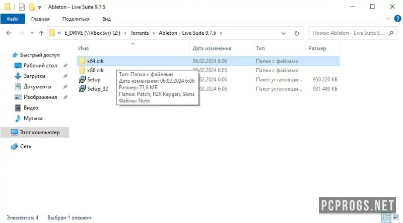Open Быстрый доступ in navigation pane
Screen dimensions: 403x223
click(40, 55)
